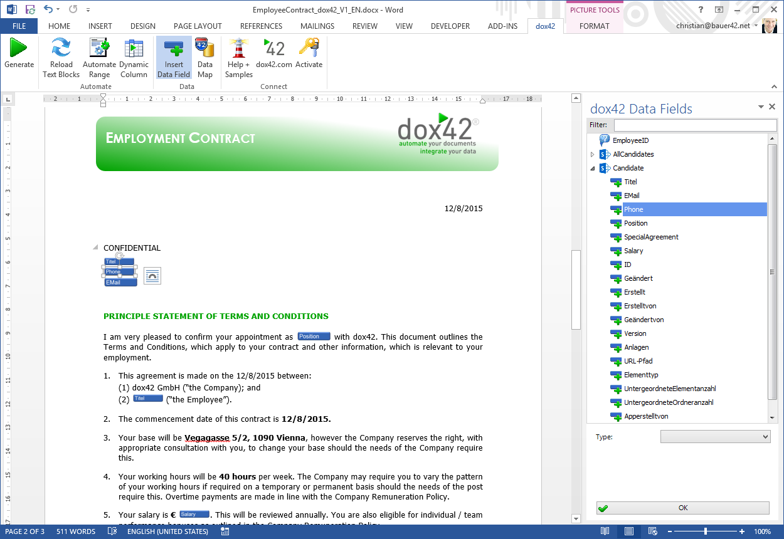Open the DEVELOPER tab

tap(450, 26)
